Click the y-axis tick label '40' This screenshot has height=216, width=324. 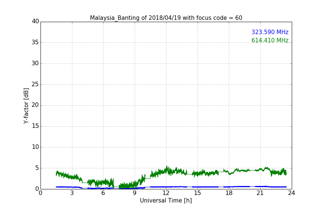(x=35, y=21)
